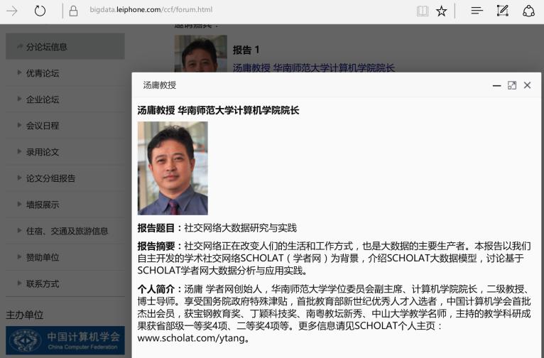Click the address bar URL field
The height and width of the screenshot is (358, 544).
[x=151, y=10]
